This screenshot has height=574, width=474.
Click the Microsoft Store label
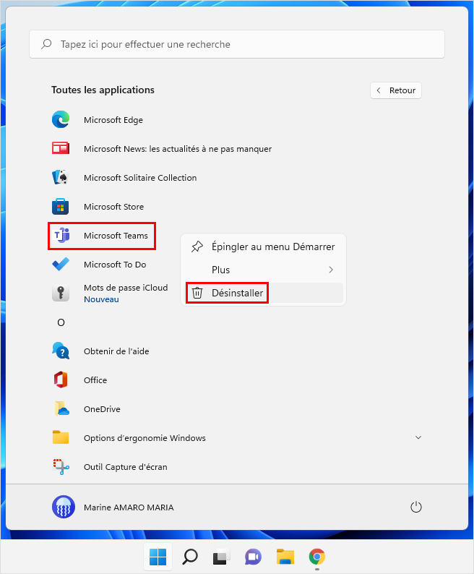[x=114, y=207]
